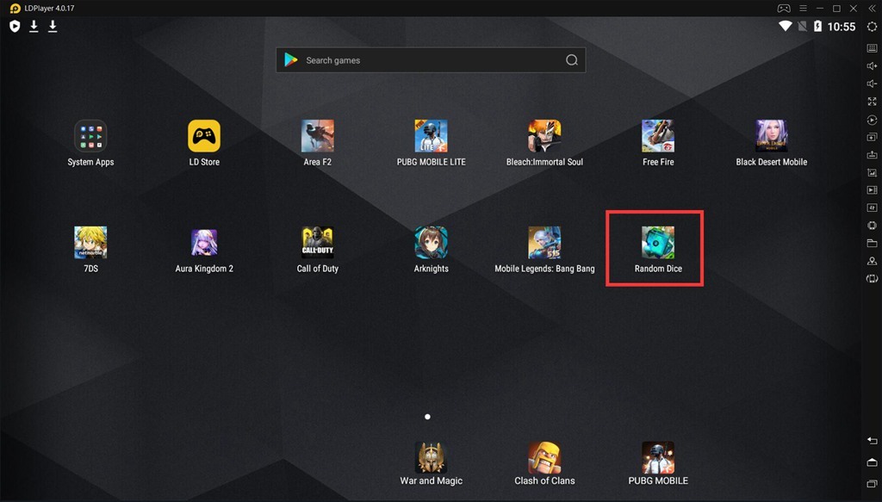
Task: Click the shake device icon
Action: [872, 226]
